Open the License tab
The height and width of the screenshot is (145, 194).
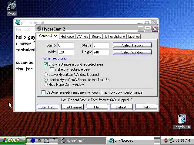[134, 37]
